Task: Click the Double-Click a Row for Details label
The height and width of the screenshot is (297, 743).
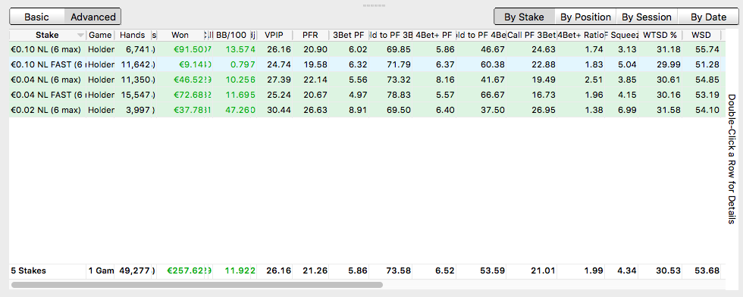Action: click(x=732, y=158)
